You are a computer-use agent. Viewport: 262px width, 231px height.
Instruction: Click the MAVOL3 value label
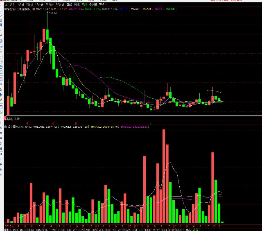point(135,127)
